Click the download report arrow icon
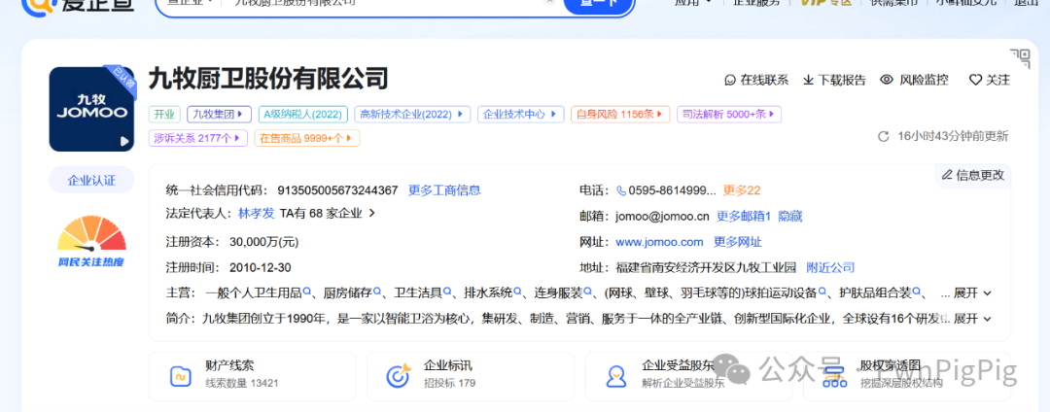 pos(808,81)
